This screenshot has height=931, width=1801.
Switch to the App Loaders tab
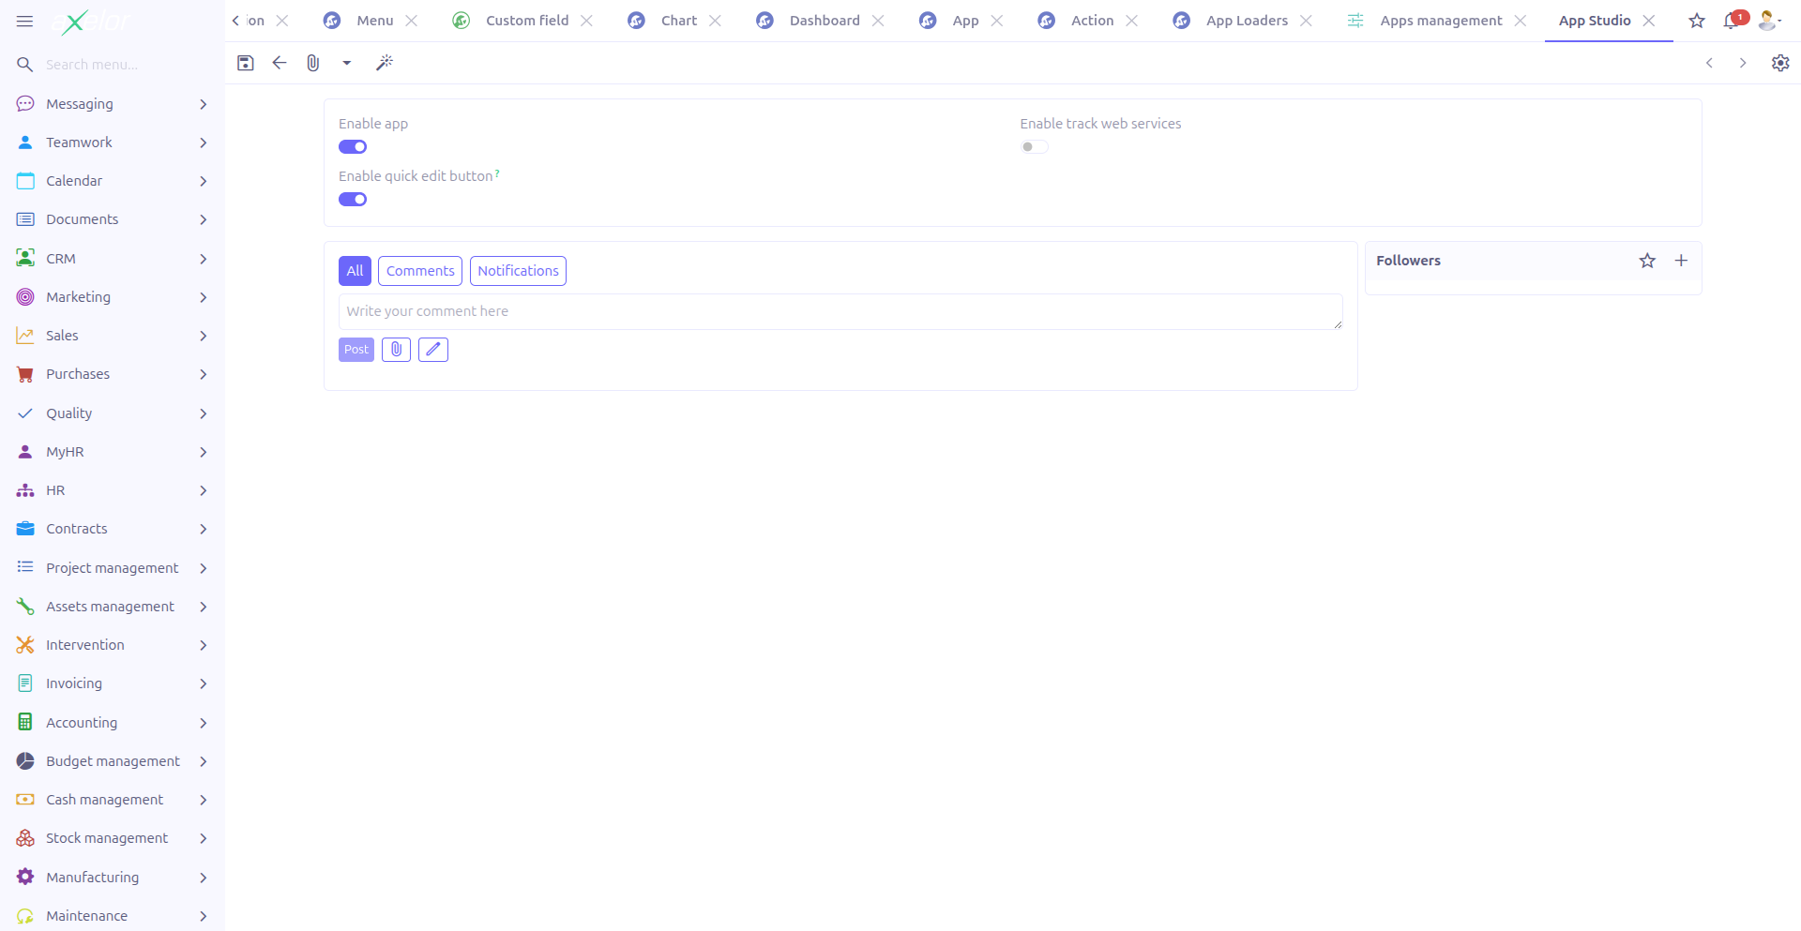point(1247,21)
